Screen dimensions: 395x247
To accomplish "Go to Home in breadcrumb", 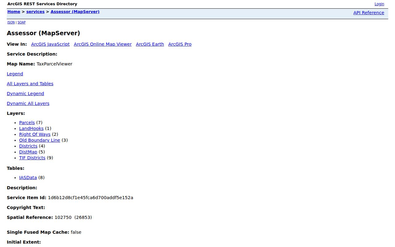I will coord(14,12).
